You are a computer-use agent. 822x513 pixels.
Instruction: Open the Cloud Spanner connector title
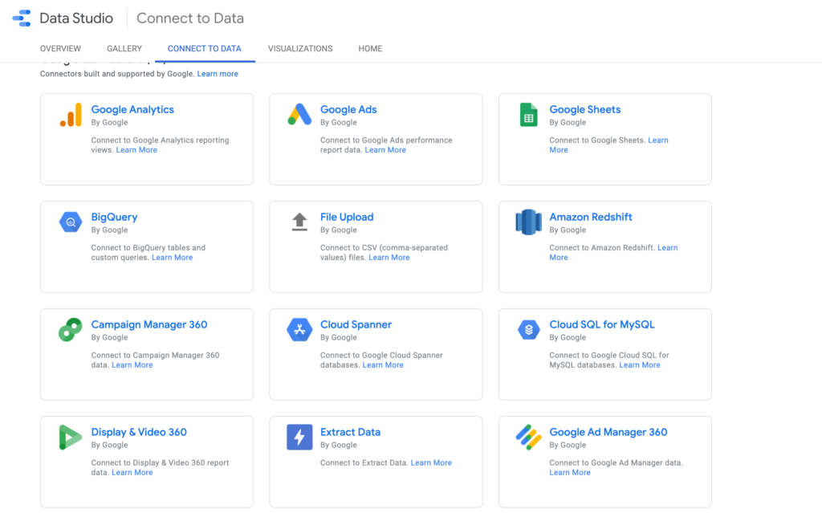click(x=356, y=324)
